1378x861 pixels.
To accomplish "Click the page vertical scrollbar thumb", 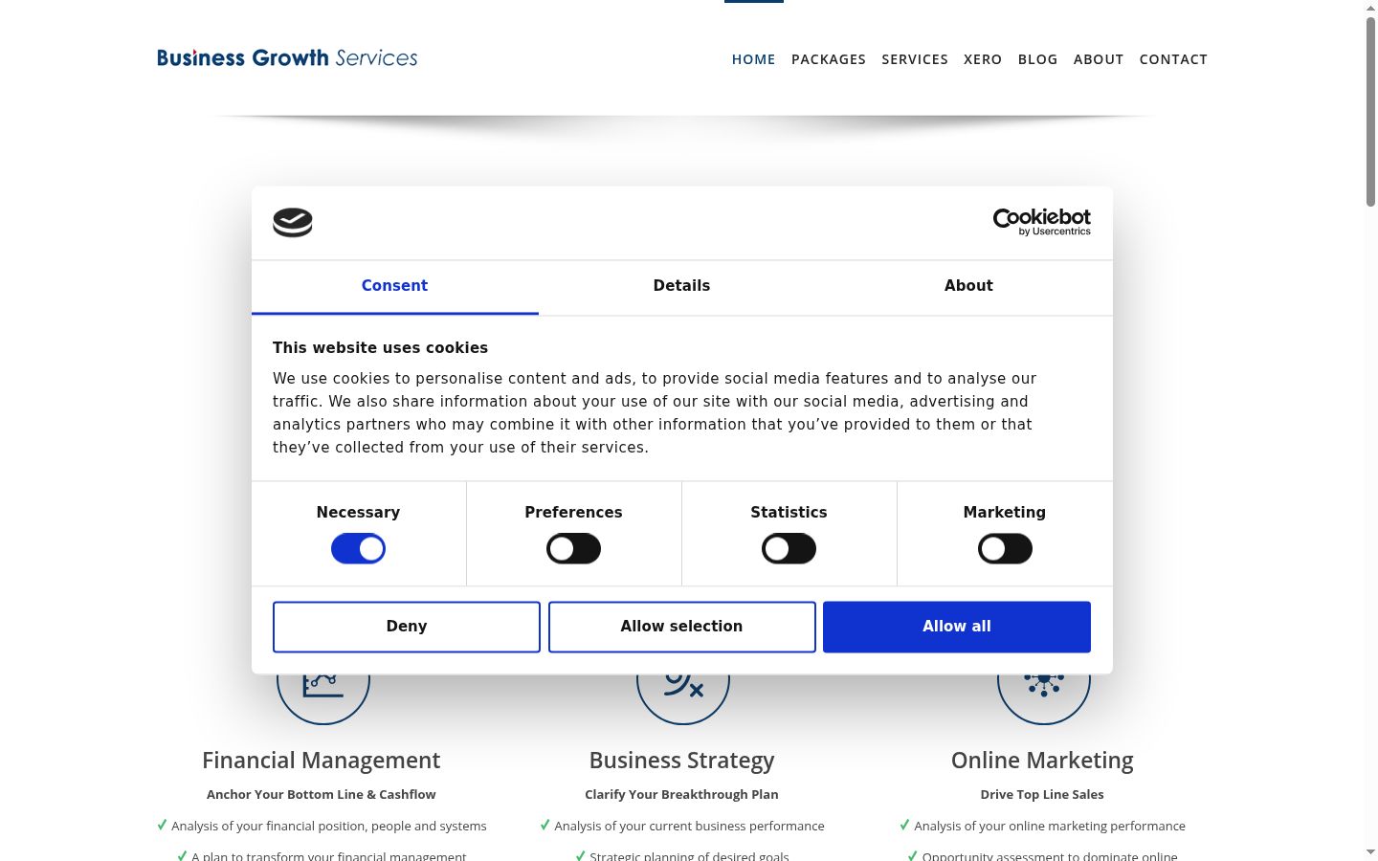I will (1370, 111).
